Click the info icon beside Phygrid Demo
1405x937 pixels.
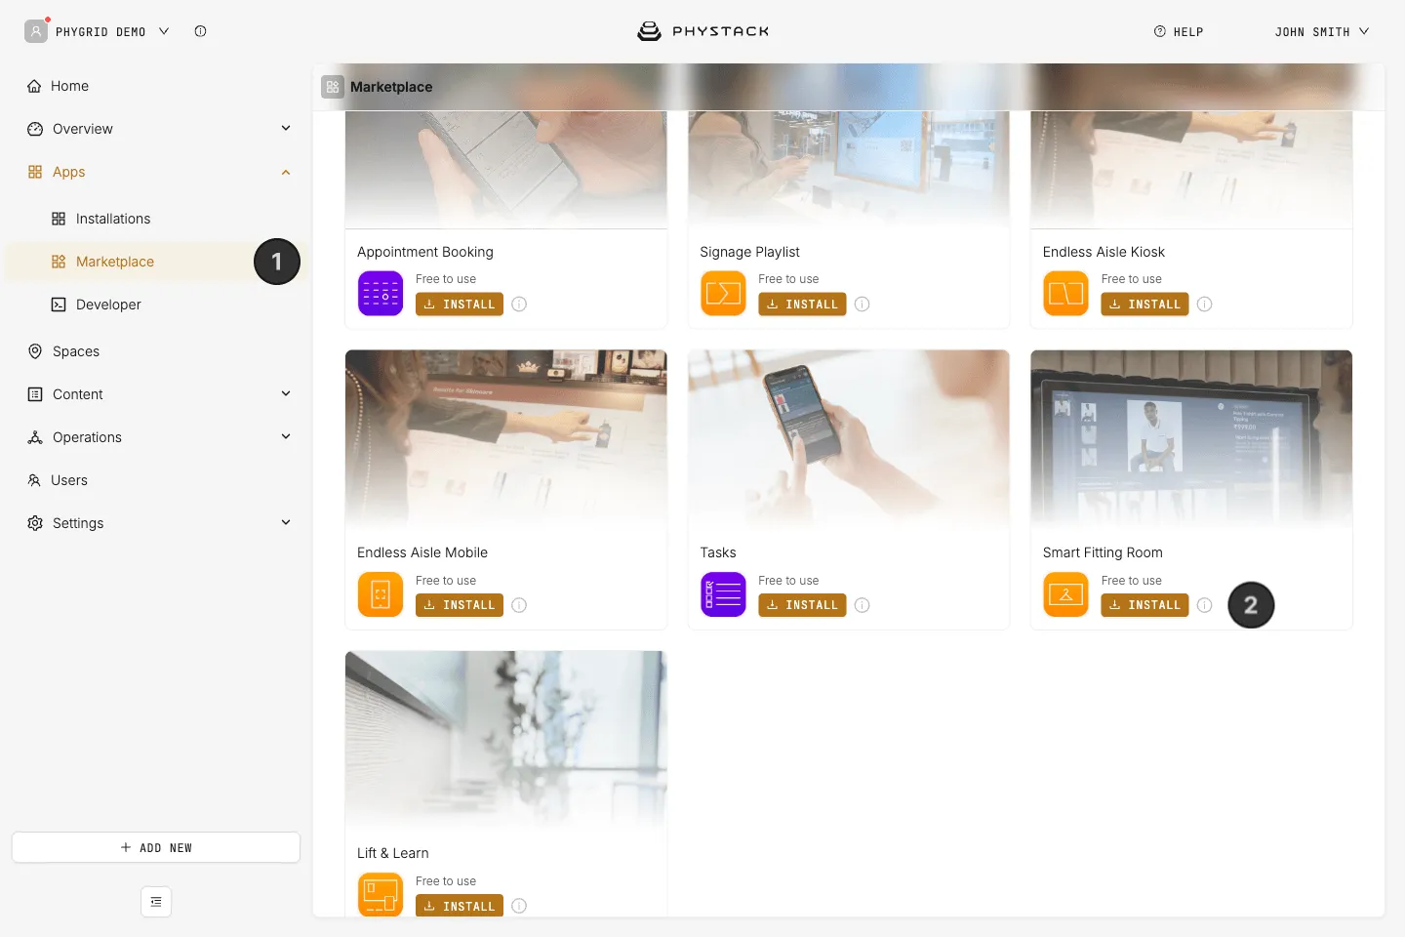coord(200,31)
